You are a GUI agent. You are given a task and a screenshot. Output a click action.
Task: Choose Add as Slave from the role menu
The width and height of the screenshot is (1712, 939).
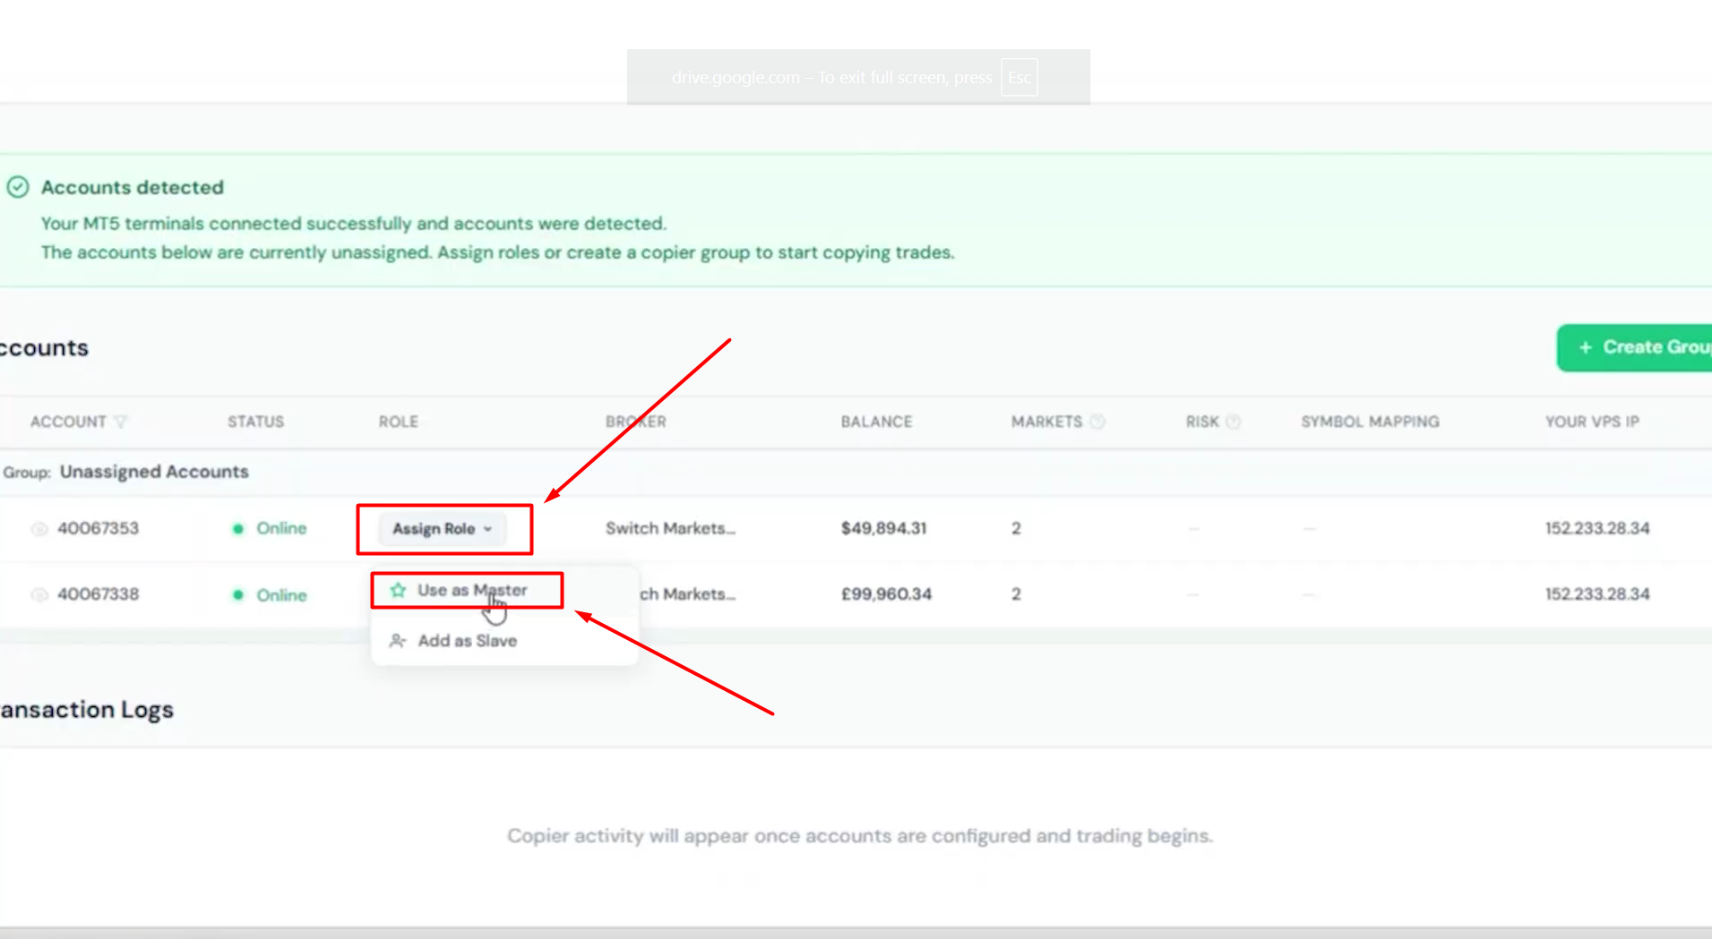pyautogui.click(x=467, y=641)
